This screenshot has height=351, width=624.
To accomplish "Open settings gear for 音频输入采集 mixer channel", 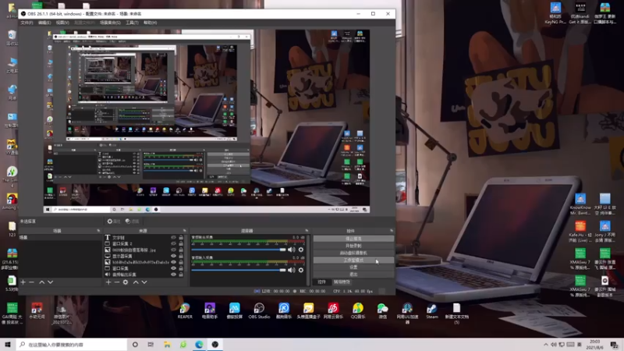I will (301, 270).
